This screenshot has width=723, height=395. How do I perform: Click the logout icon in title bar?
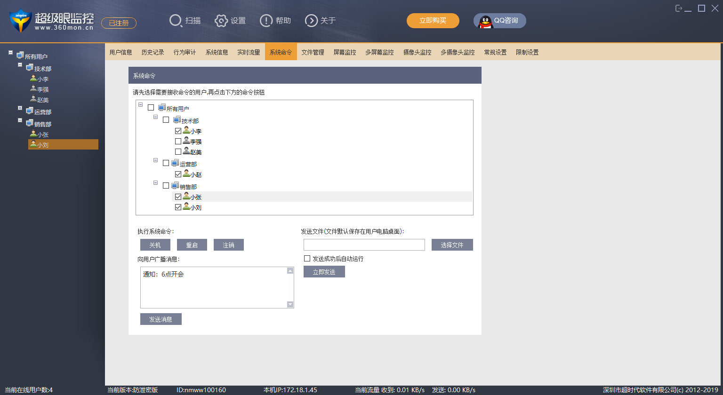tap(679, 8)
